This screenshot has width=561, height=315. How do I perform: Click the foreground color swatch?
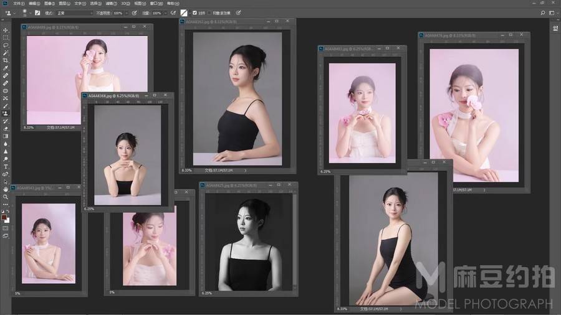coord(4,217)
